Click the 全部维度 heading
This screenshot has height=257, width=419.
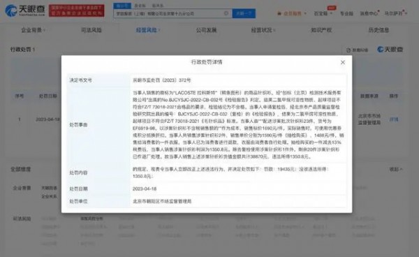click(x=20, y=170)
